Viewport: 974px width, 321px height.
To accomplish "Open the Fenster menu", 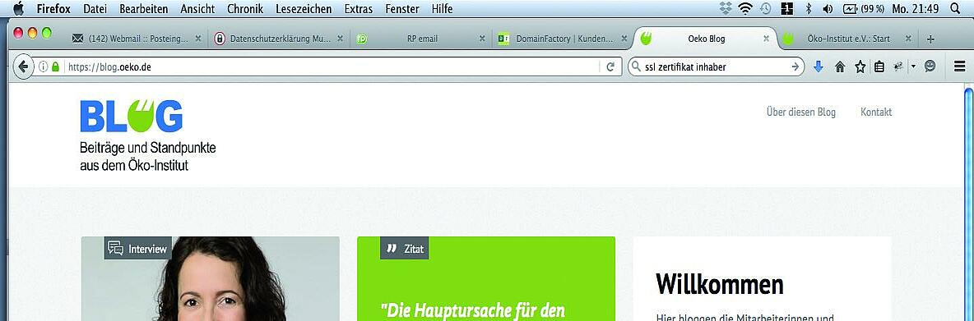I will point(402,9).
